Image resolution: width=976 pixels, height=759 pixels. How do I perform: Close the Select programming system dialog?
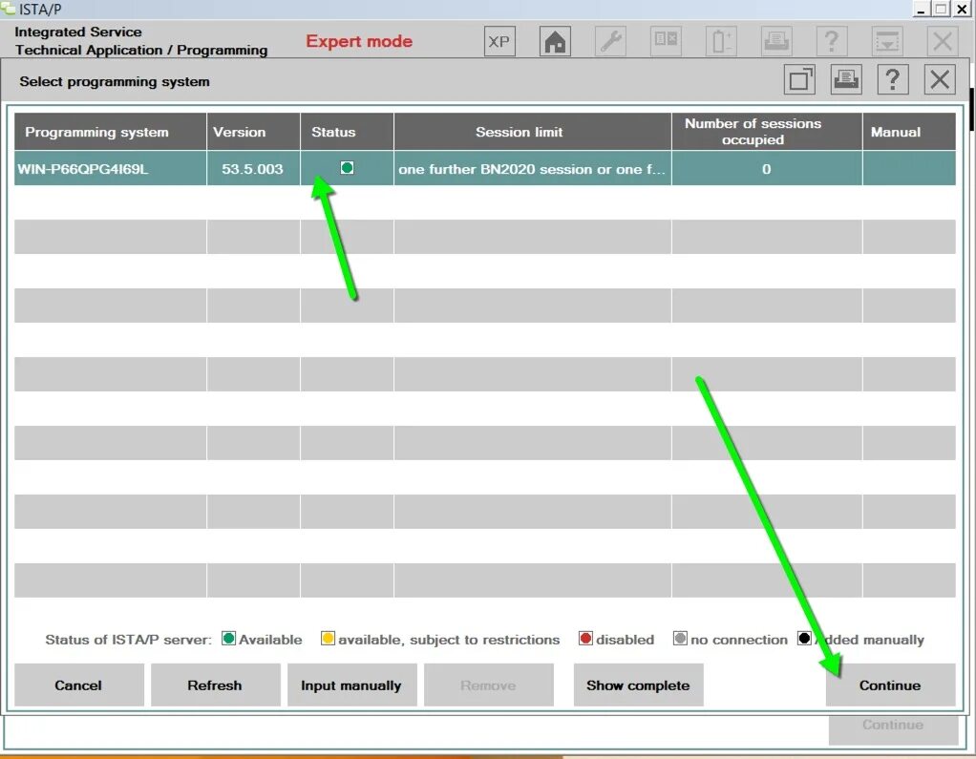[x=940, y=79]
